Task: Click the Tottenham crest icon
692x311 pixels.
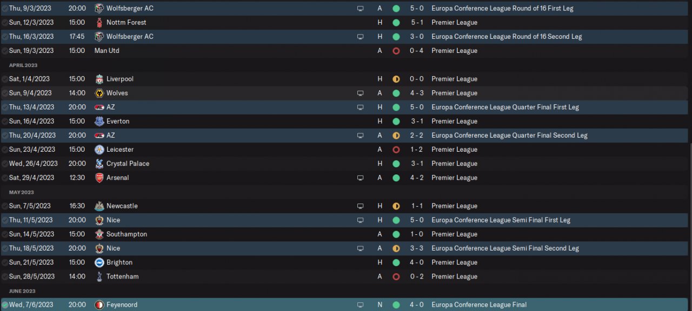Action: pos(99,276)
